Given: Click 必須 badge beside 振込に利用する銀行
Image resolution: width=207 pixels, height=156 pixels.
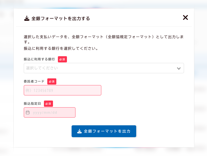Looking at the screenshot, I should (x=62, y=59).
